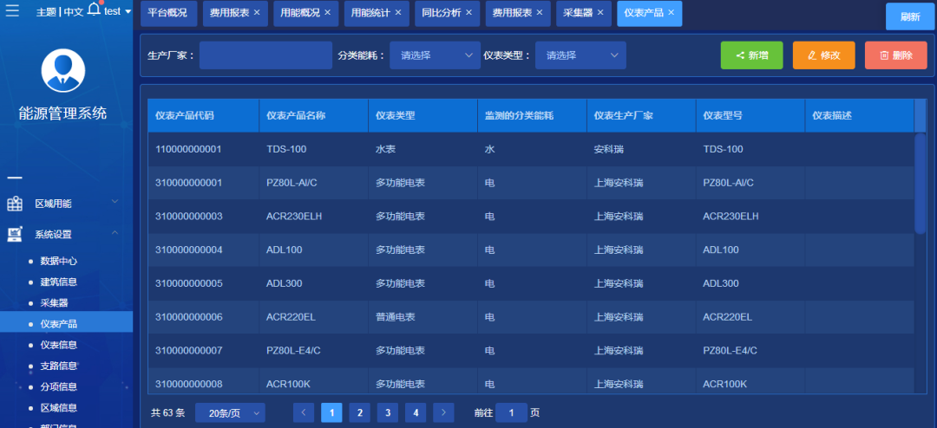Go to page 4
Screen dimensions: 937x428
point(416,412)
